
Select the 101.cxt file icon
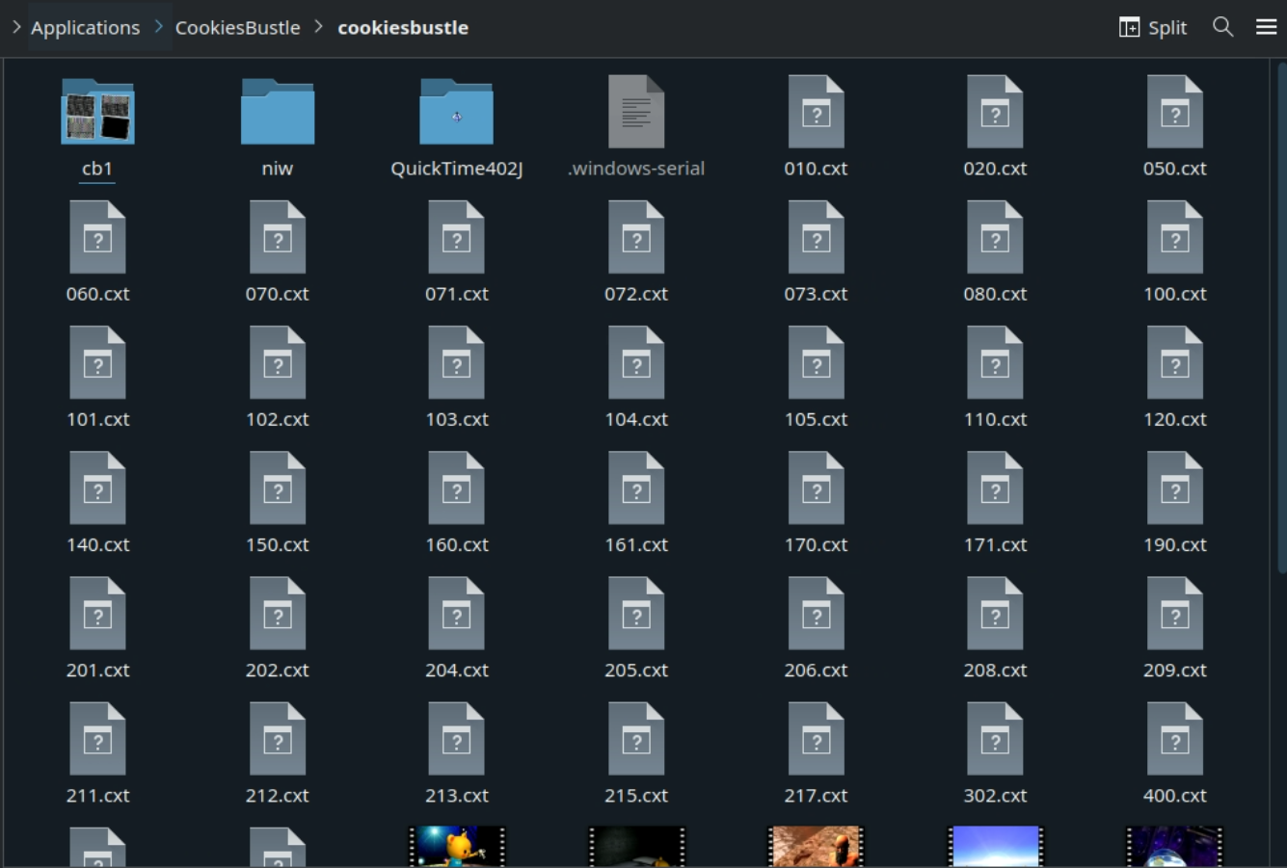click(97, 362)
